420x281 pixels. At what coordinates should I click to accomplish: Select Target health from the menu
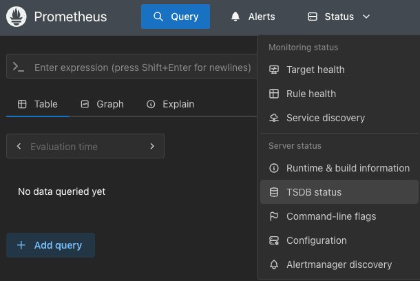pos(339,70)
